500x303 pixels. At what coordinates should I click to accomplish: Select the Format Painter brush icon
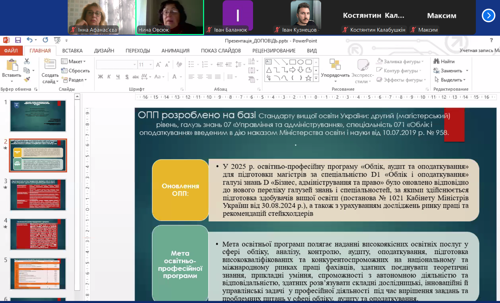click(27, 79)
